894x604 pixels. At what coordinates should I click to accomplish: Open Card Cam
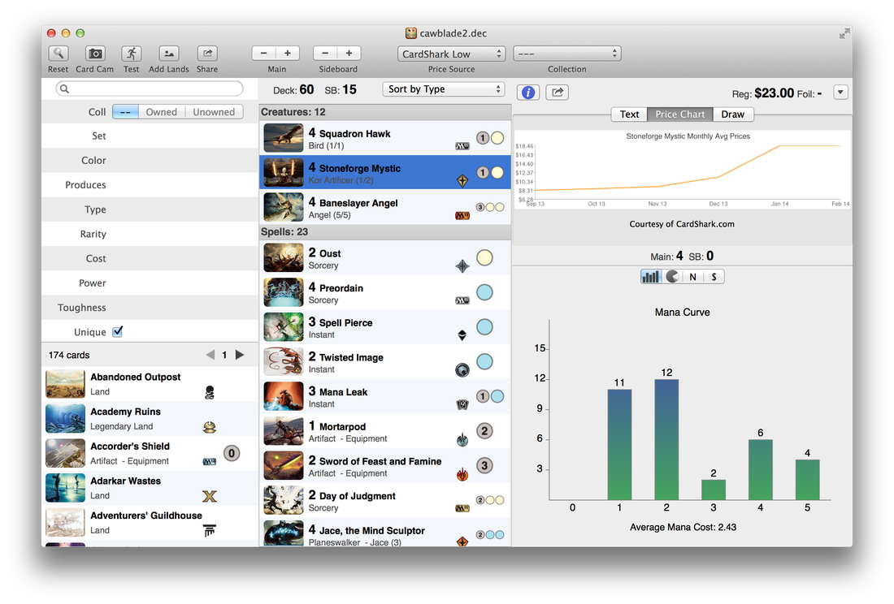(93, 54)
